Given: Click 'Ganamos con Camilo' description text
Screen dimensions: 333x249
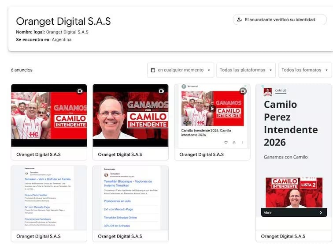Looking at the screenshot, I should [x=285, y=157].
